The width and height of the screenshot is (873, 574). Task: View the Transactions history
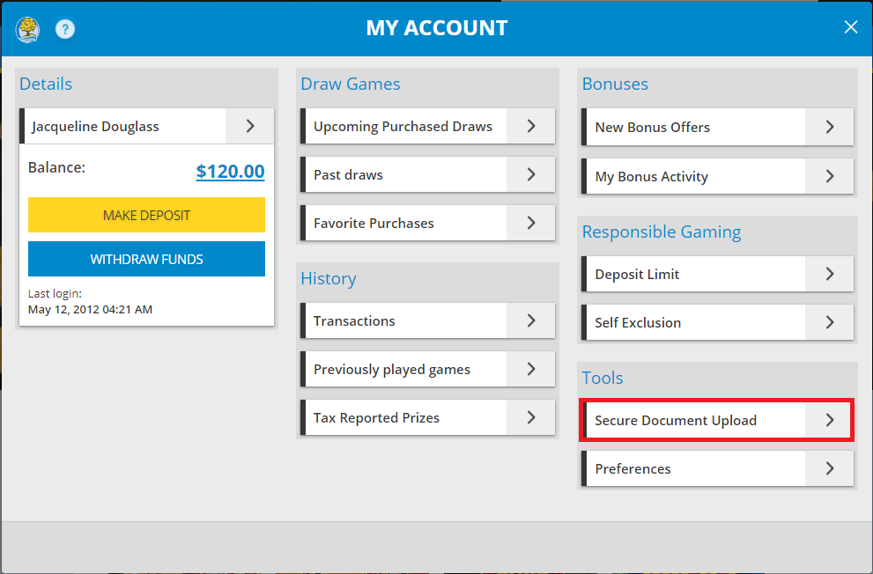click(405, 320)
